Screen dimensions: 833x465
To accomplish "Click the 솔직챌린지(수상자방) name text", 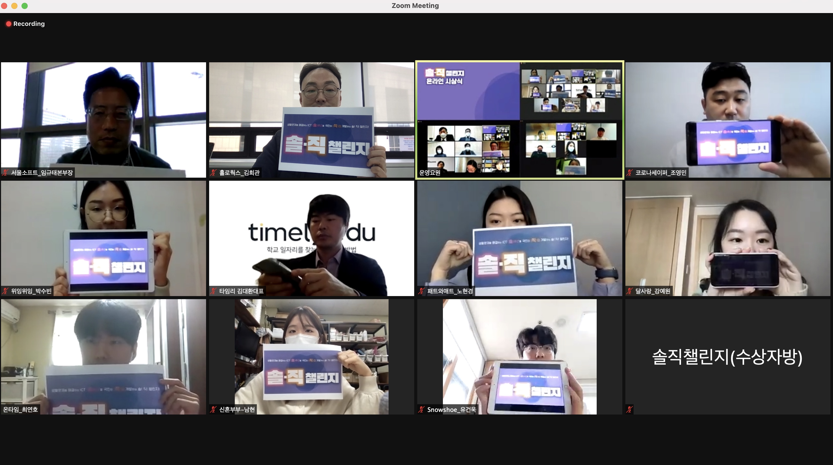I will click(x=727, y=357).
